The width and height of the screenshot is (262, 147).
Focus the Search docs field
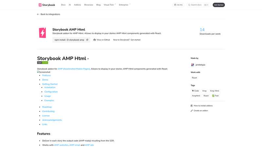click(198, 5)
